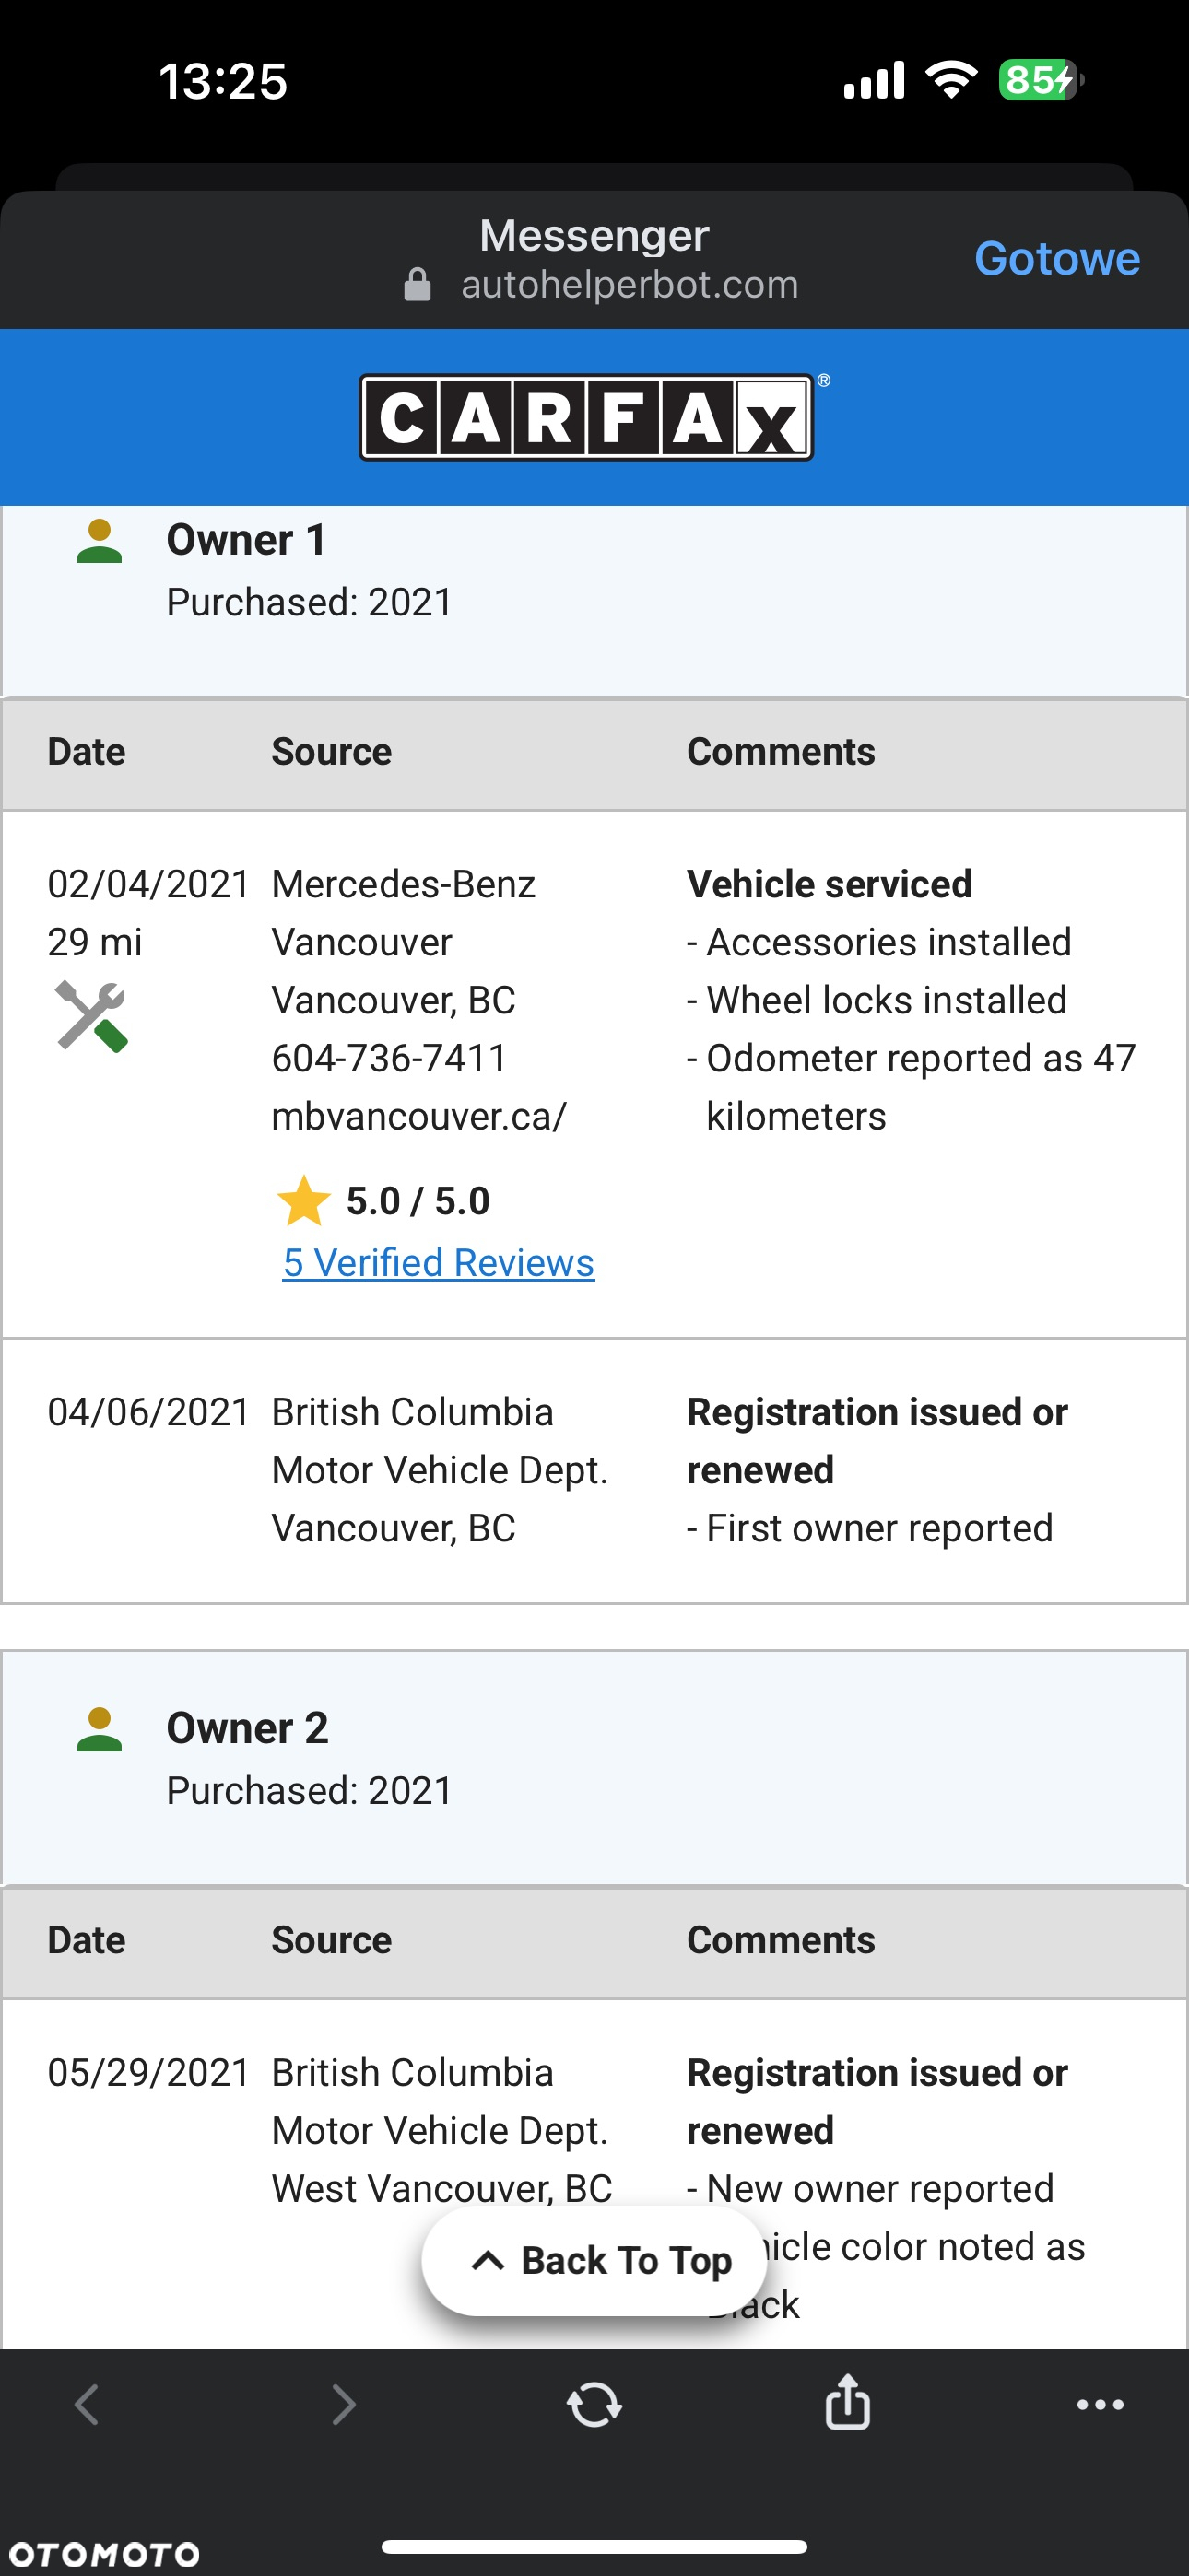This screenshot has height=2576, width=1189.
Task: Tap the 5.0 / 5.0 rating text
Action: [418, 1201]
